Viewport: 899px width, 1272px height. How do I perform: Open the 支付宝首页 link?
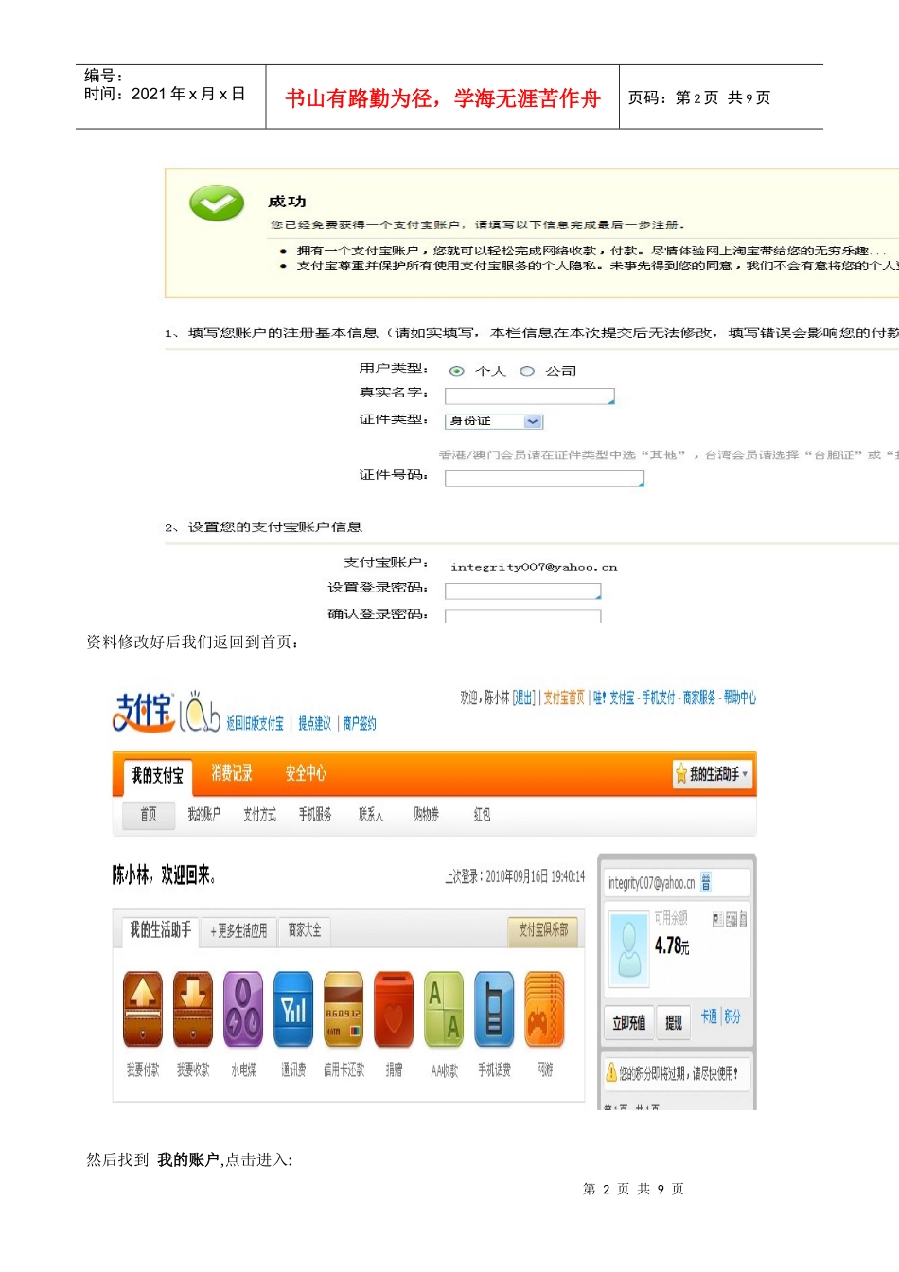pyautogui.click(x=564, y=698)
